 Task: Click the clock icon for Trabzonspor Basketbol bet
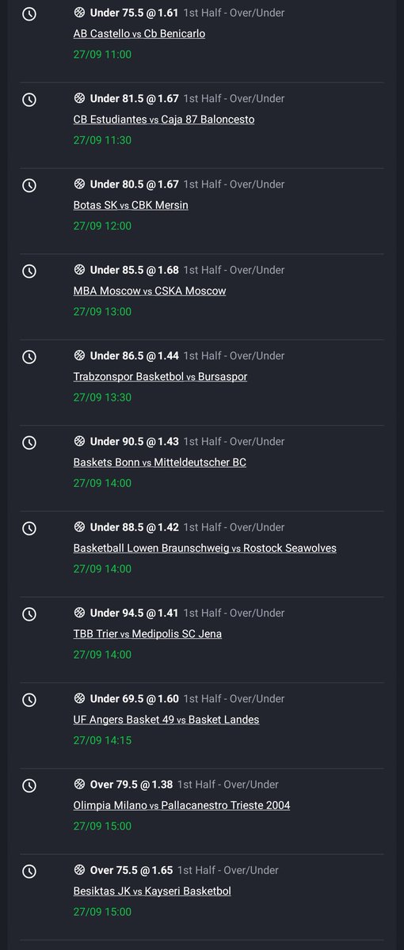29,357
